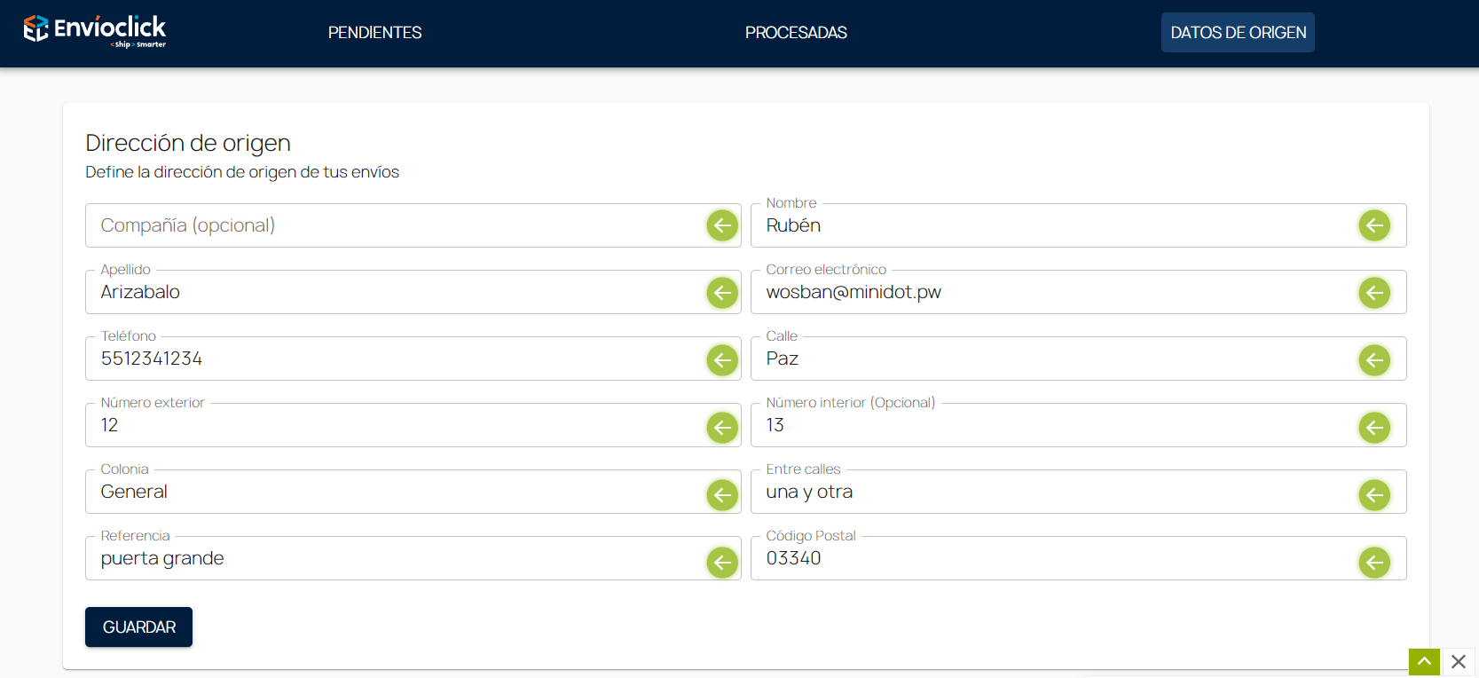
Task: Click the green arrow beside Nombre field
Action: [1373, 225]
